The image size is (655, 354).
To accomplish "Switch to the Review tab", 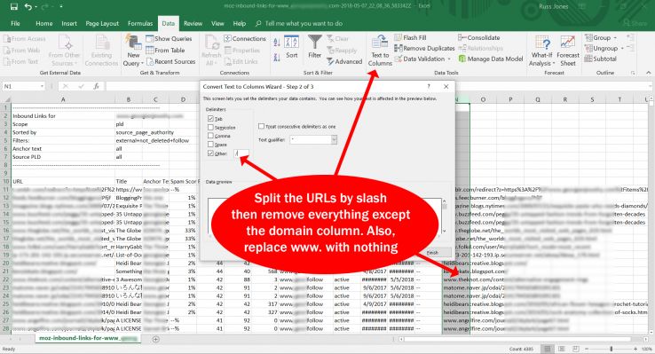I will pyautogui.click(x=193, y=23).
